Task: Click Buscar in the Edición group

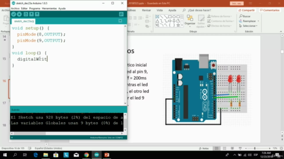Action: [245, 16]
